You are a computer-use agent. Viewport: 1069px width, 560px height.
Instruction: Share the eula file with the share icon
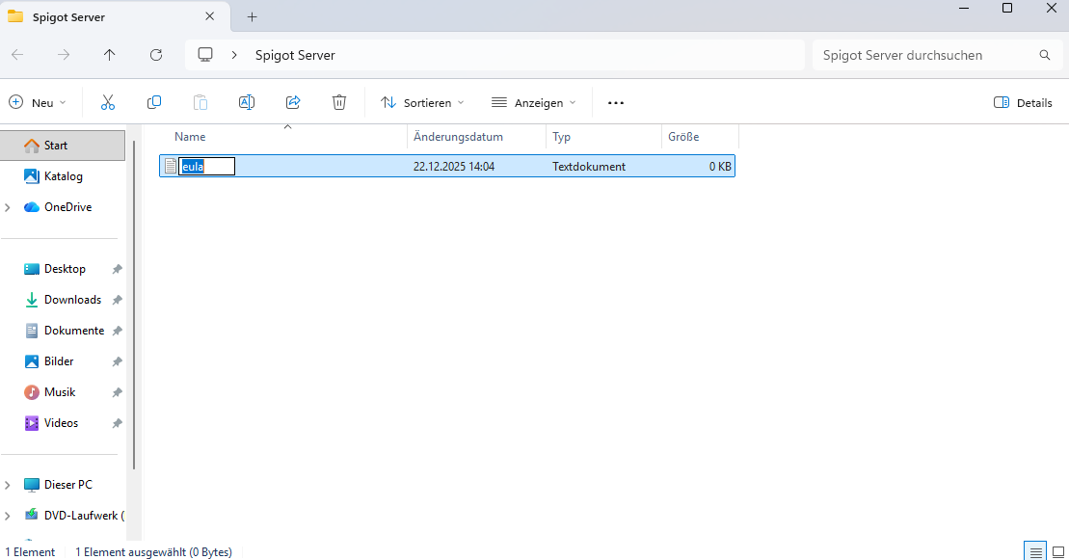click(x=292, y=102)
